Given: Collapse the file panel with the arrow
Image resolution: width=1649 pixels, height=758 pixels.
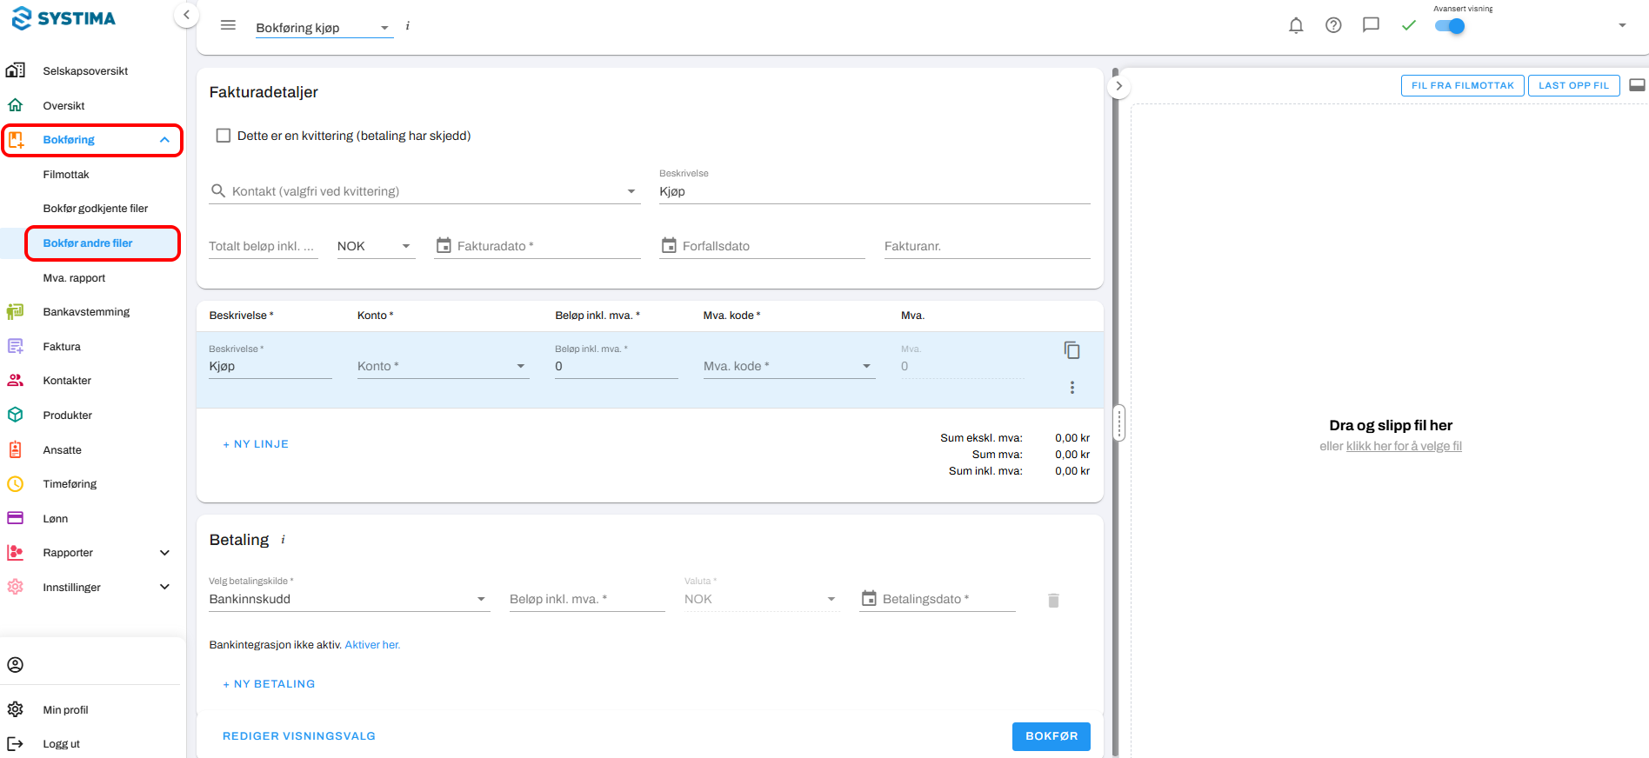Looking at the screenshot, I should click(1118, 86).
